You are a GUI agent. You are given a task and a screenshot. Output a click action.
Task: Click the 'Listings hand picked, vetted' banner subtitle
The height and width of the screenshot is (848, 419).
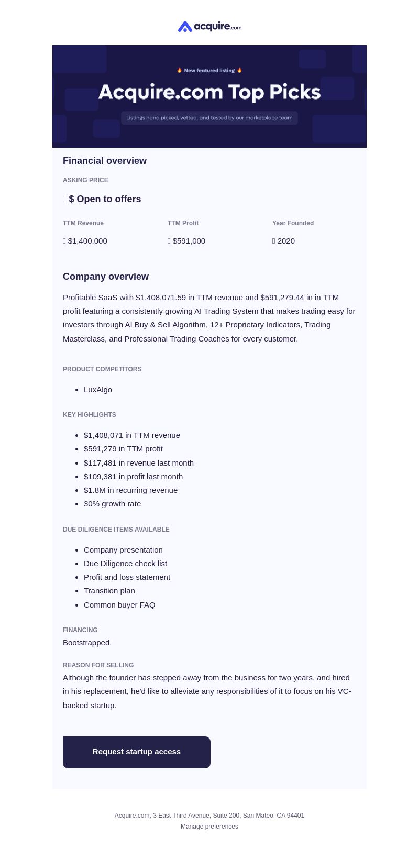point(210,118)
